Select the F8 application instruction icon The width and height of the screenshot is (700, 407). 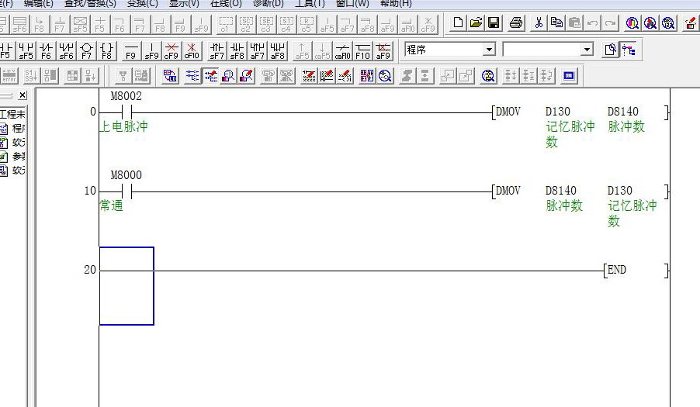(x=106, y=51)
